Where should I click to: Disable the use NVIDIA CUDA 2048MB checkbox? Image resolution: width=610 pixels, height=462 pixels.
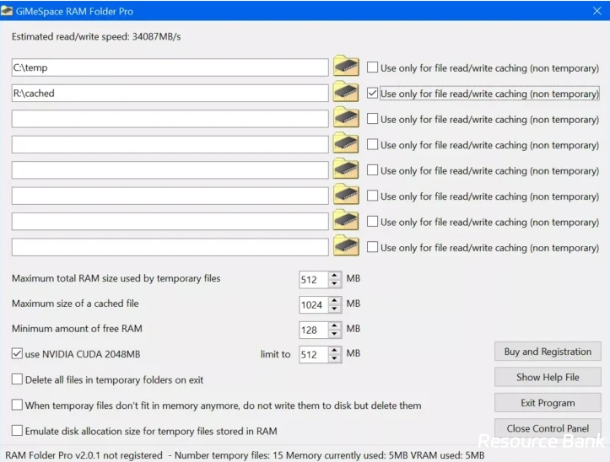point(18,354)
